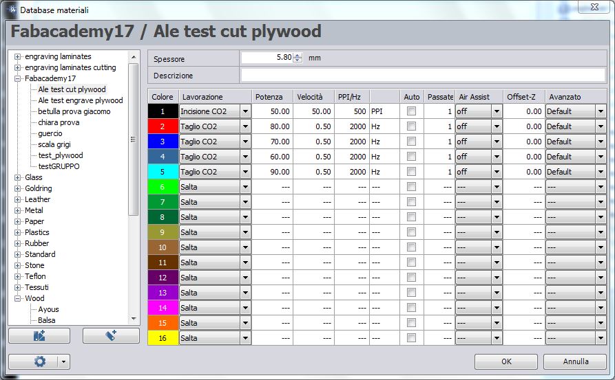Tick the Auto checkbox for color 13

click(x=411, y=293)
